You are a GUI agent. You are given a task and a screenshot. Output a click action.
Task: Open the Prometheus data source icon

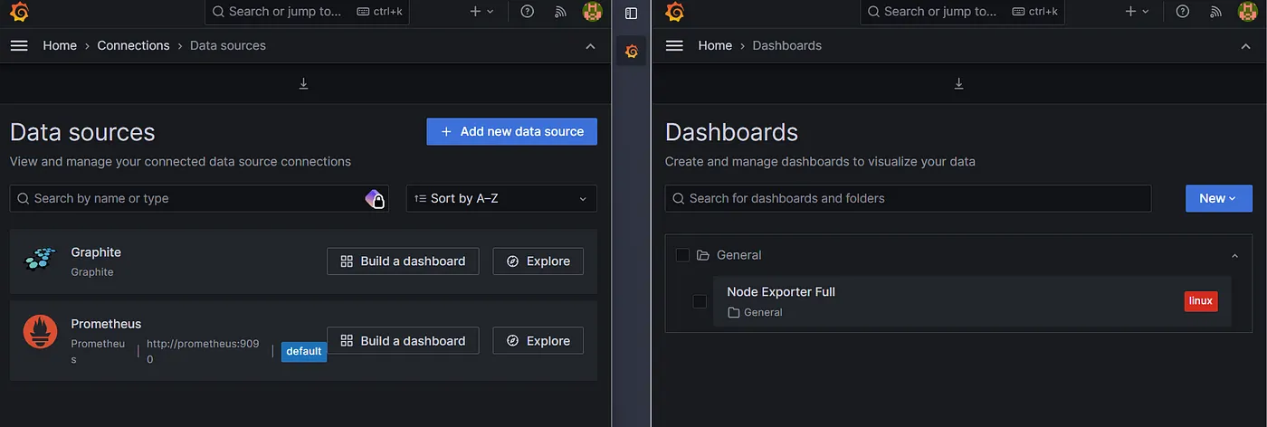[x=40, y=333]
